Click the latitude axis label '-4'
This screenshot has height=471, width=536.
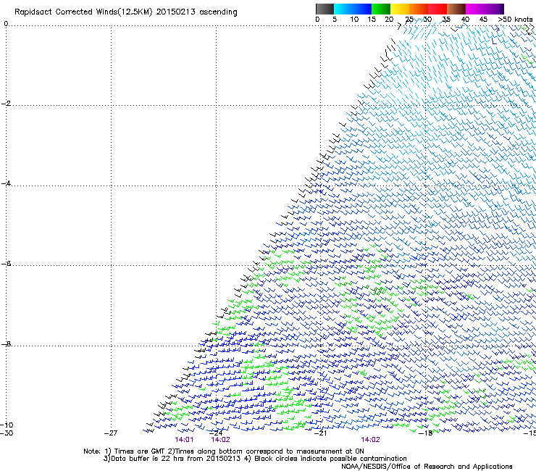click(x=6, y=183)
